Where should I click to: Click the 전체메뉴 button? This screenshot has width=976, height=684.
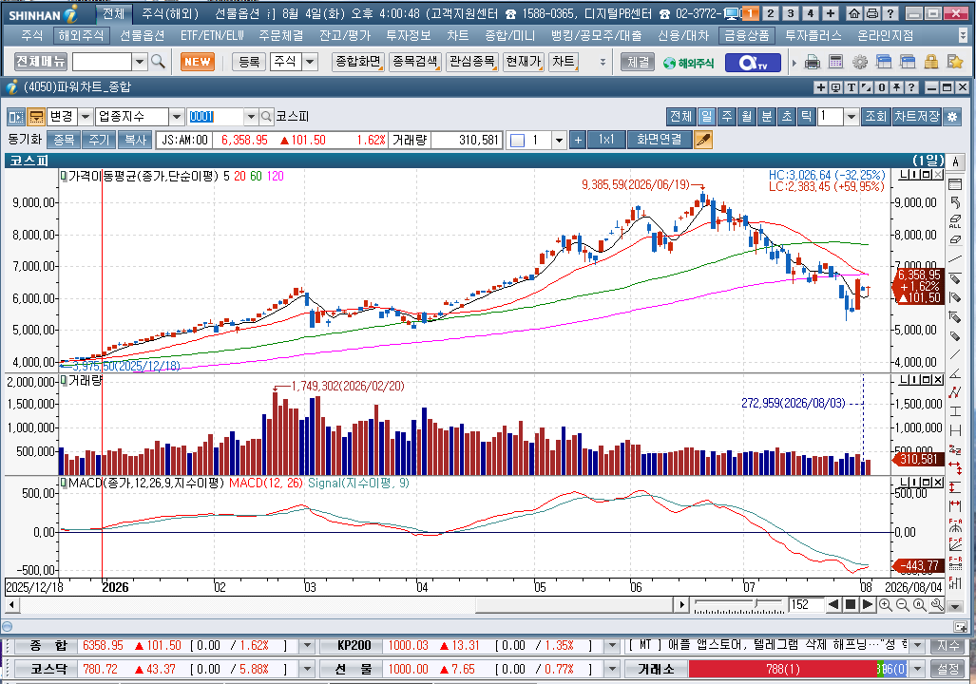[x=41, y=62]
